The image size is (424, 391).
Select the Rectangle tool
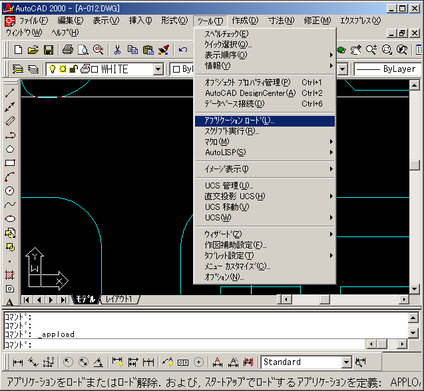point(10,163)
